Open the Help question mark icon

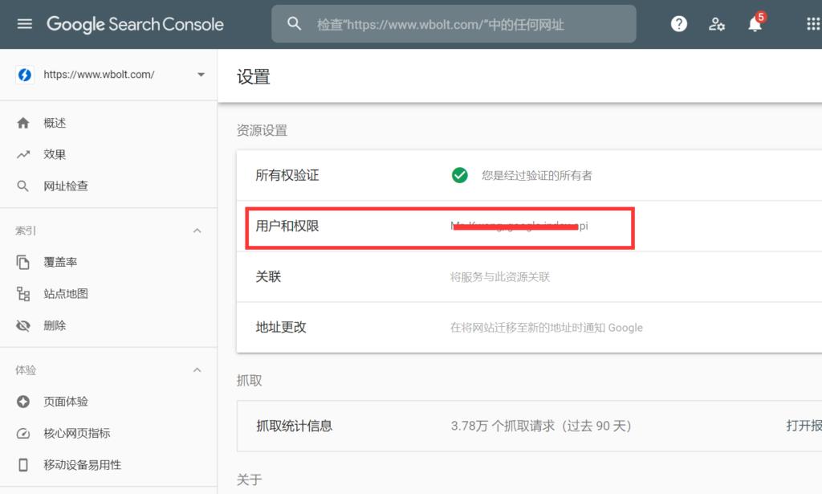(x=679, y=23)
